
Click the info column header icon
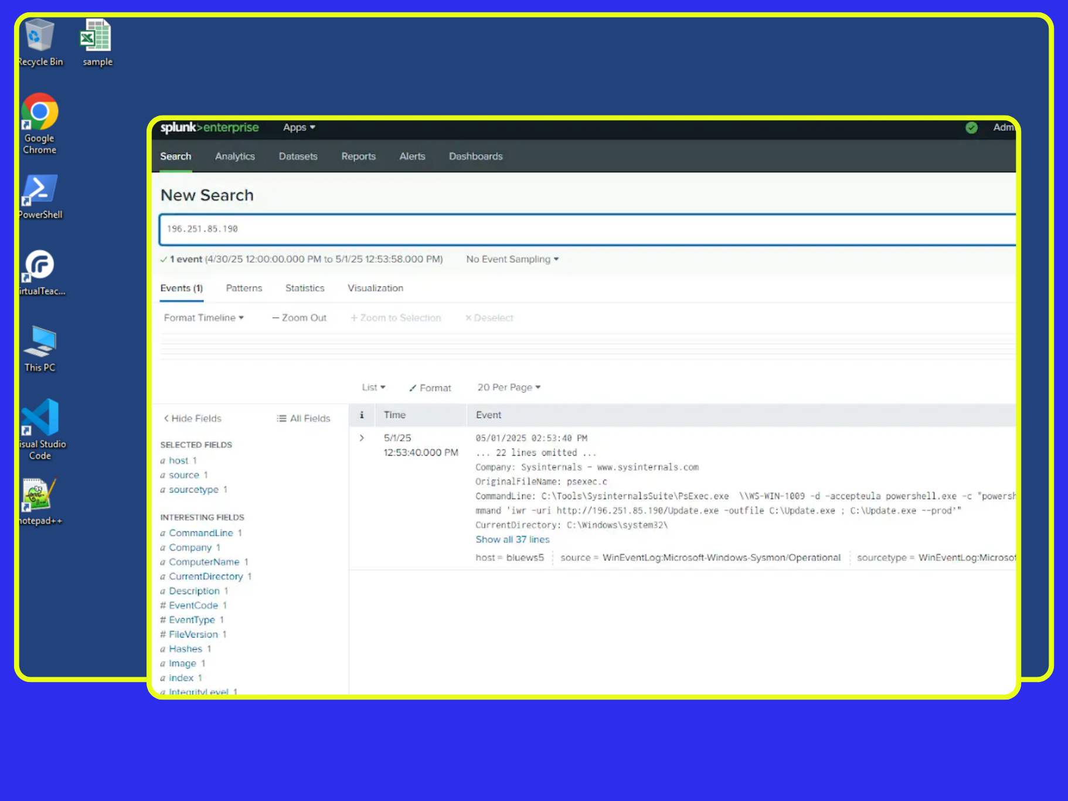click(x=362, y=415)
